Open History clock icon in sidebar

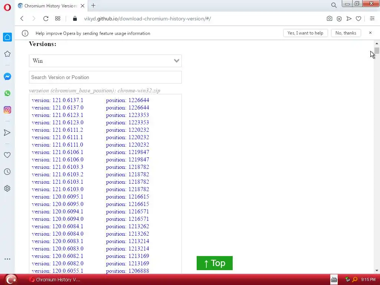pos(7,171)
